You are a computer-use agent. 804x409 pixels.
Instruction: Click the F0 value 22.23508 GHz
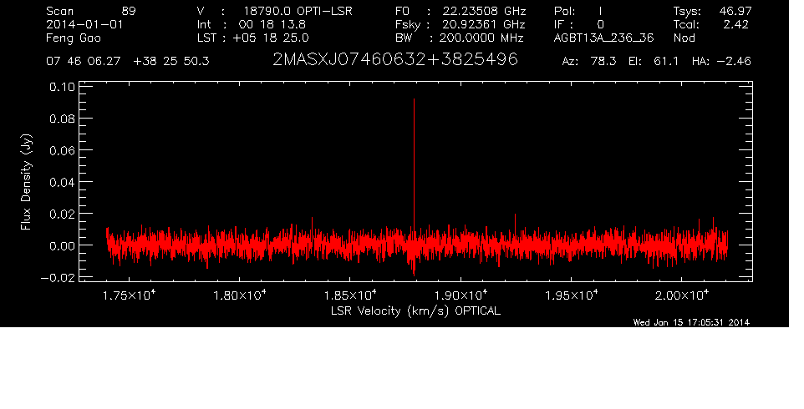484,11
